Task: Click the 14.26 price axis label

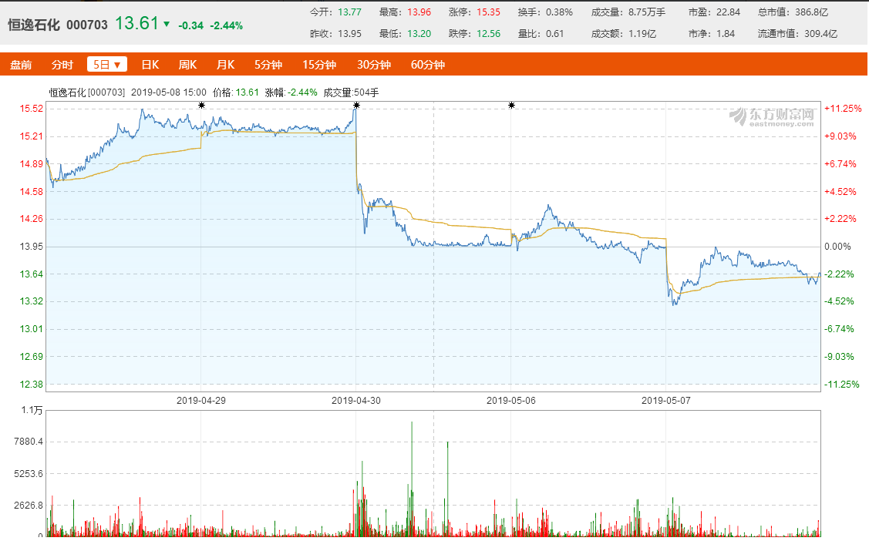Action: 32,219
